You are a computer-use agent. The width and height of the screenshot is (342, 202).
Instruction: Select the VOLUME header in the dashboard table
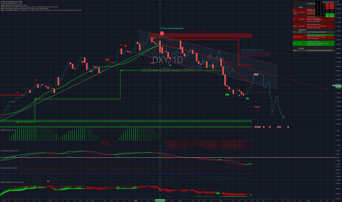coord(301,48)
